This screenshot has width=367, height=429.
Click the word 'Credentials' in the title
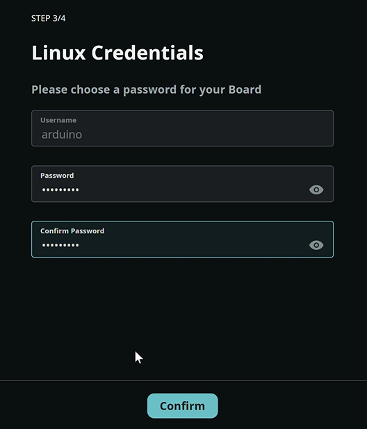pyautogui.click(x=147, y=53)
